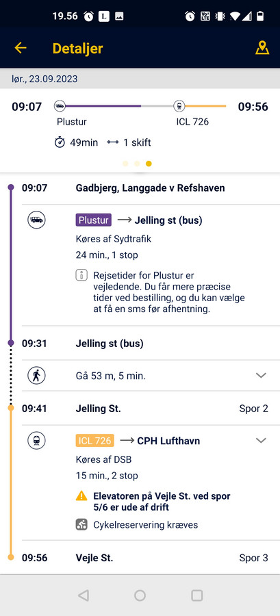Image resolution: width=280 pixels, height=616 pixels.
Task: Tap the Android recent apps button
Action: point(196,595)
